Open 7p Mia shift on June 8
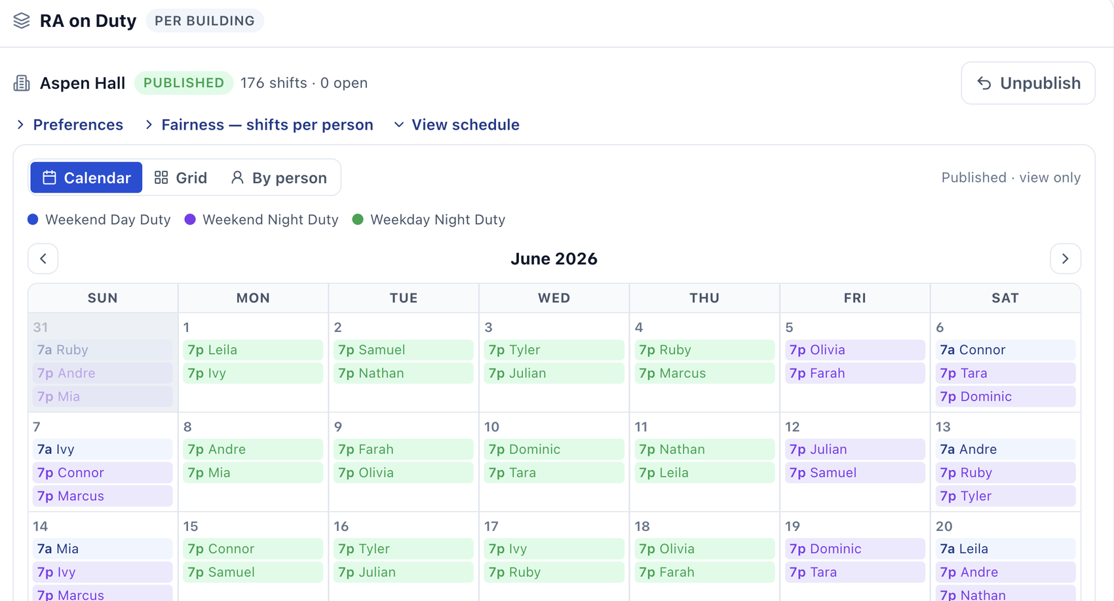 pyautogui.click(x=253, y=473)
